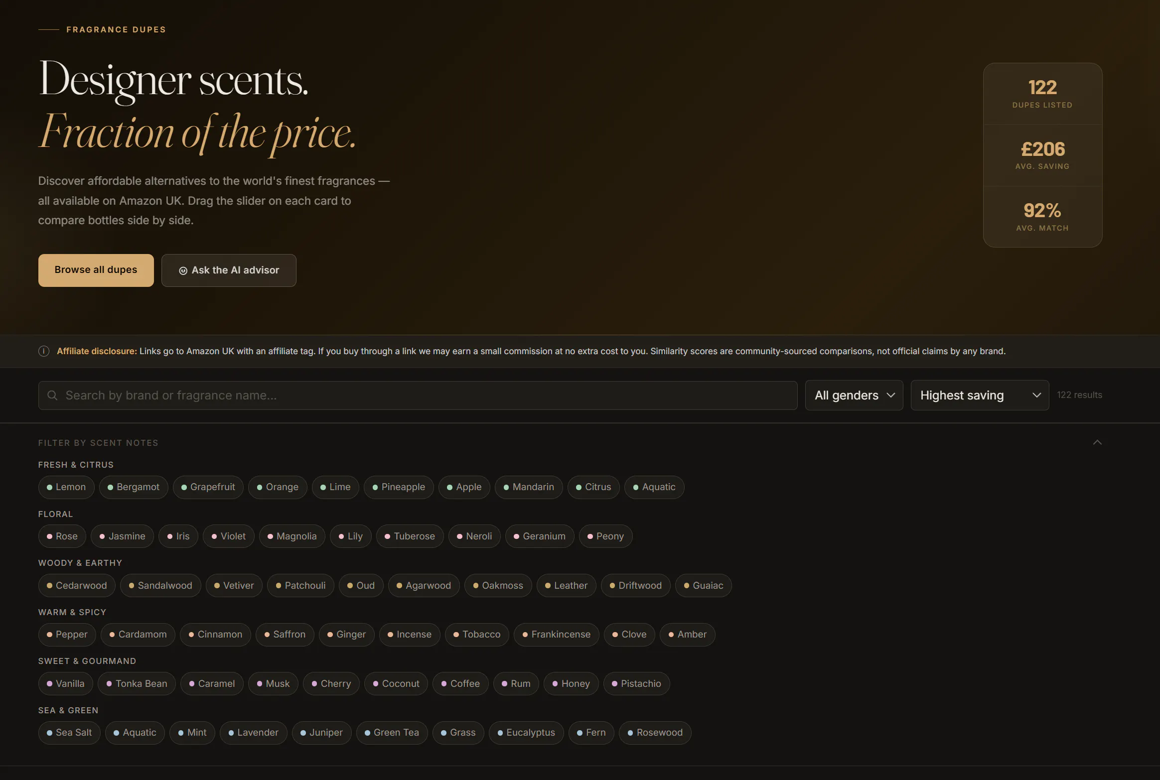This screenshot has width=1160, height=780.
Task: Select the Driftwood woody chip
Action: tap(636, 586)
